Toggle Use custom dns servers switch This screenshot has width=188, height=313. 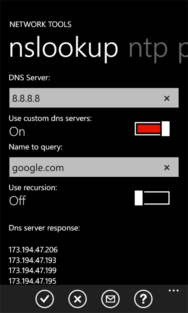tap(152, 129)
